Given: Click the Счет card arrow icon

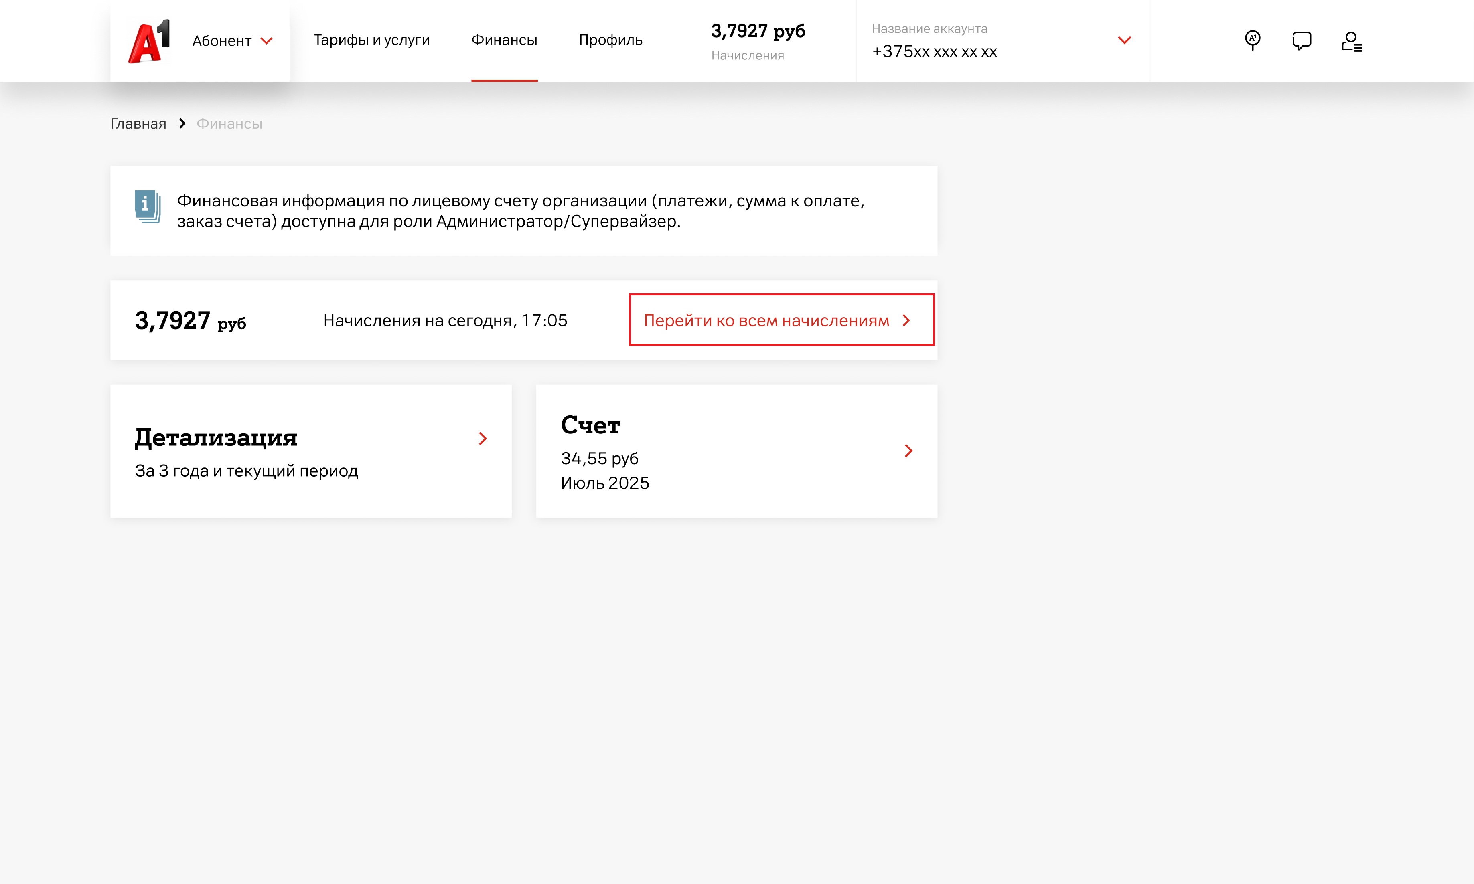Looking at the screenshot, I should coord(908,451).
